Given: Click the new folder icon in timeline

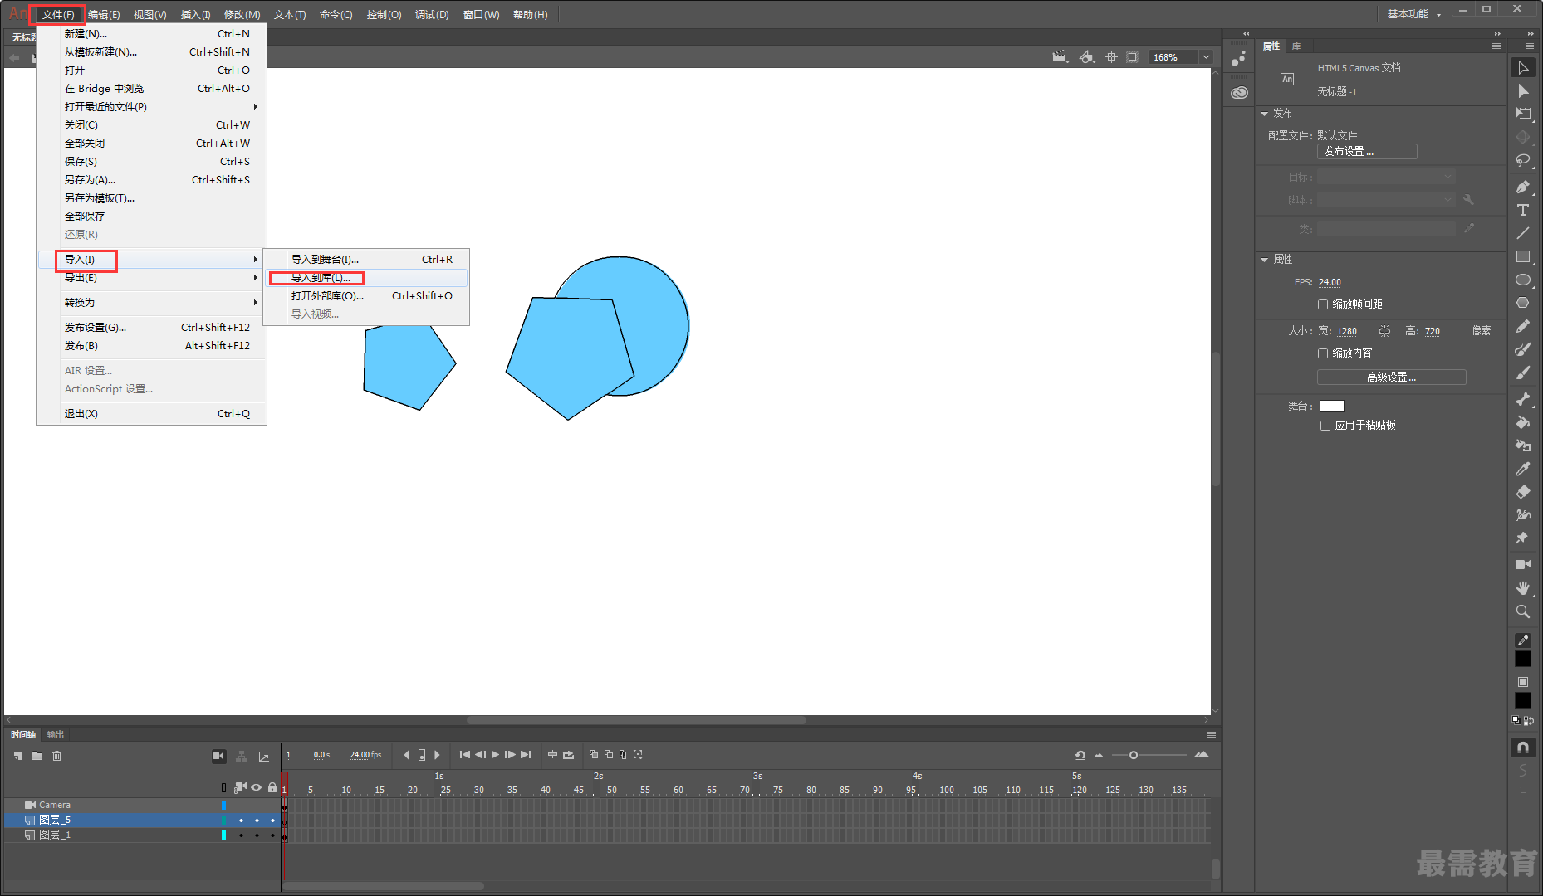Looking at the screenshot, I should pos(37,756).
